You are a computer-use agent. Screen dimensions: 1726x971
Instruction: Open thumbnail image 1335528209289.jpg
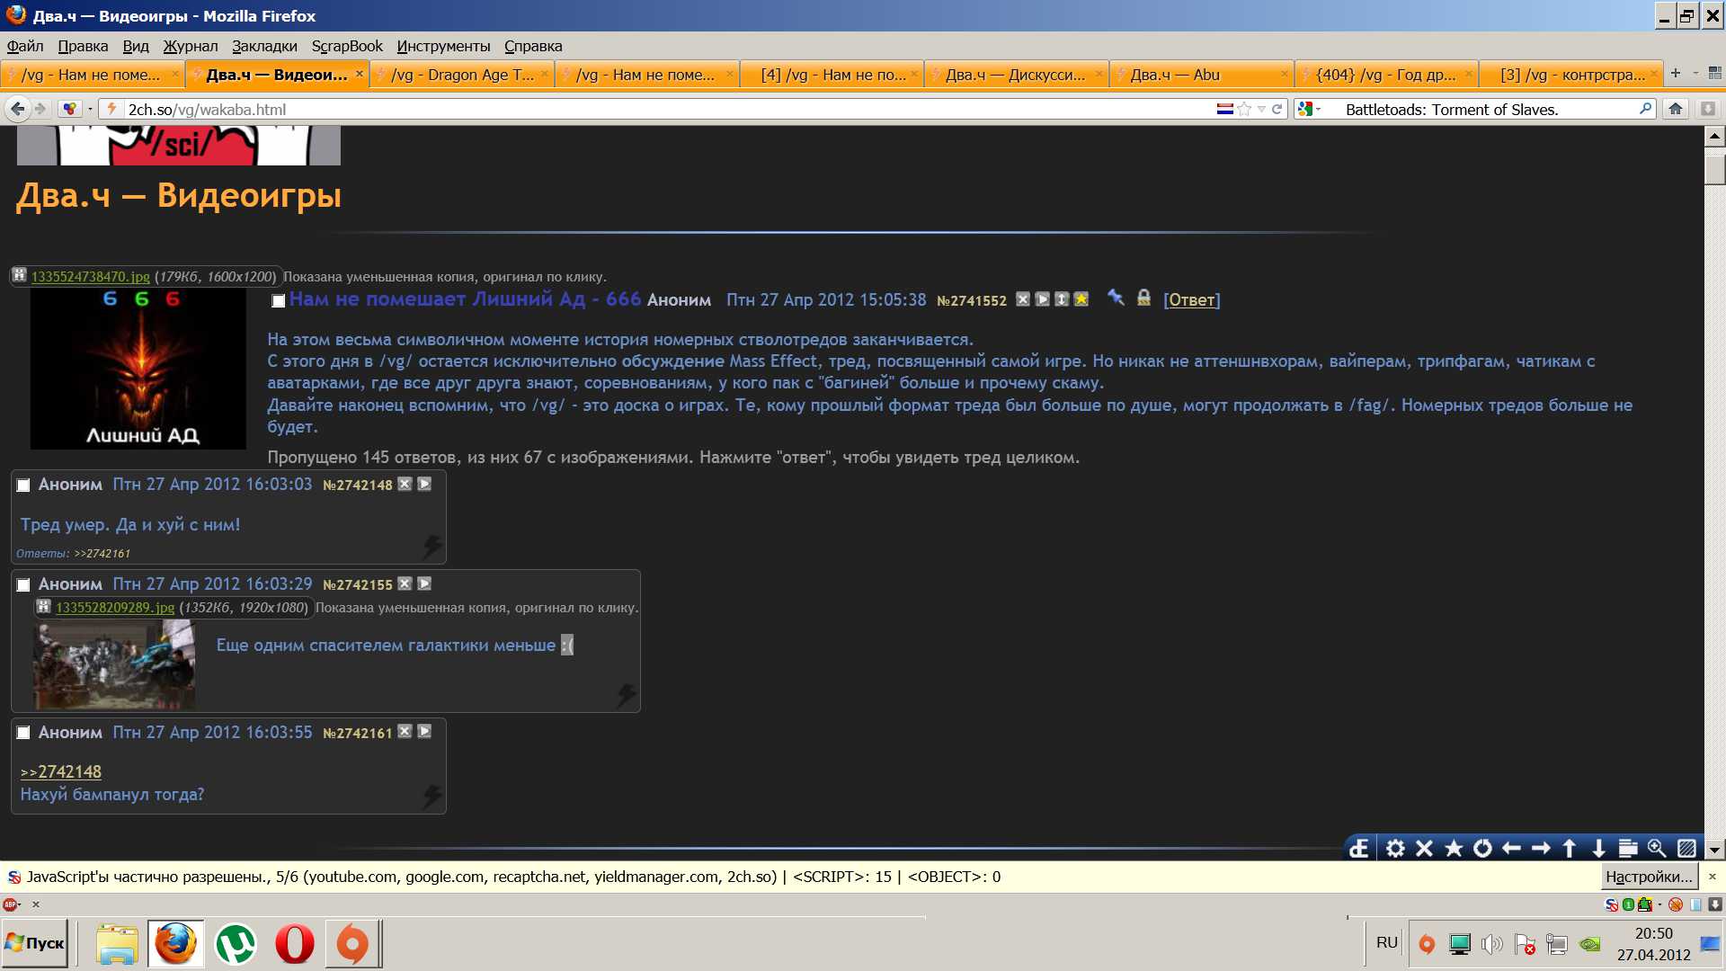click(x=114, y=665)
